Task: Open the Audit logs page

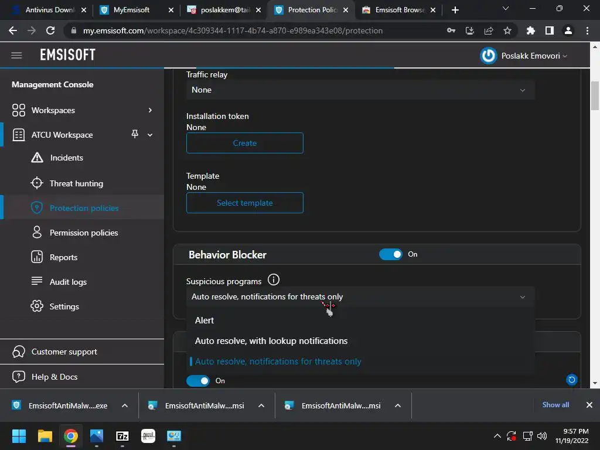Action: 68,282
